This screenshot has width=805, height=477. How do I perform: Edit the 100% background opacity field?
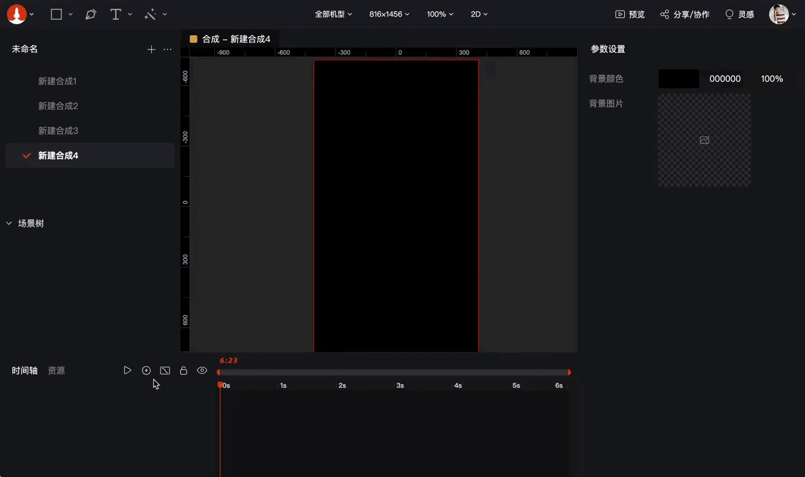click(772, 79)
